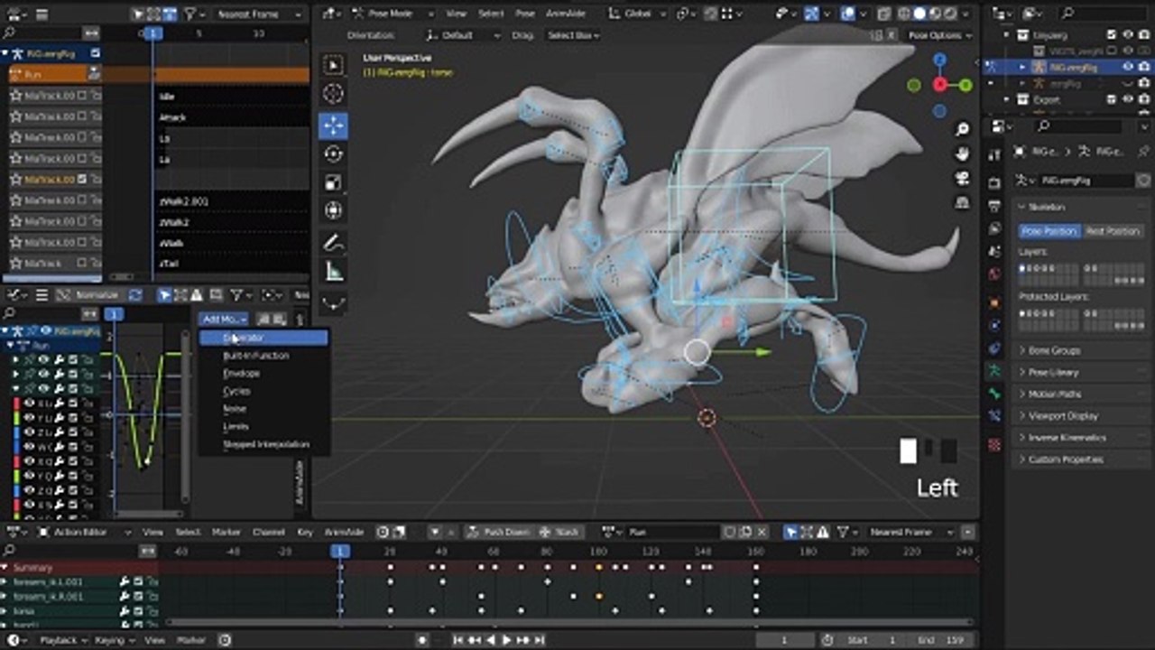Activate the Rotate tool in the viewport toolbar
Image resolution: width=1155 pixels, height=650 pixels.
pyautogui.click(x=333, y=153)
